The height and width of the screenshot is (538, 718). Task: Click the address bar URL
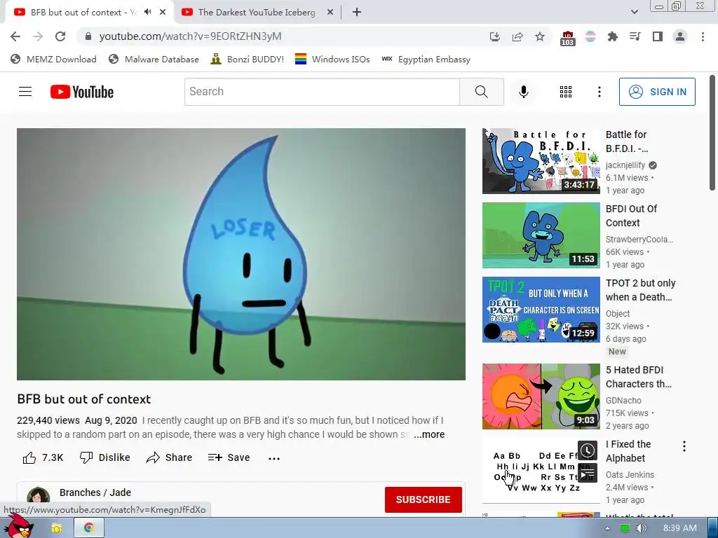[191, 36]
